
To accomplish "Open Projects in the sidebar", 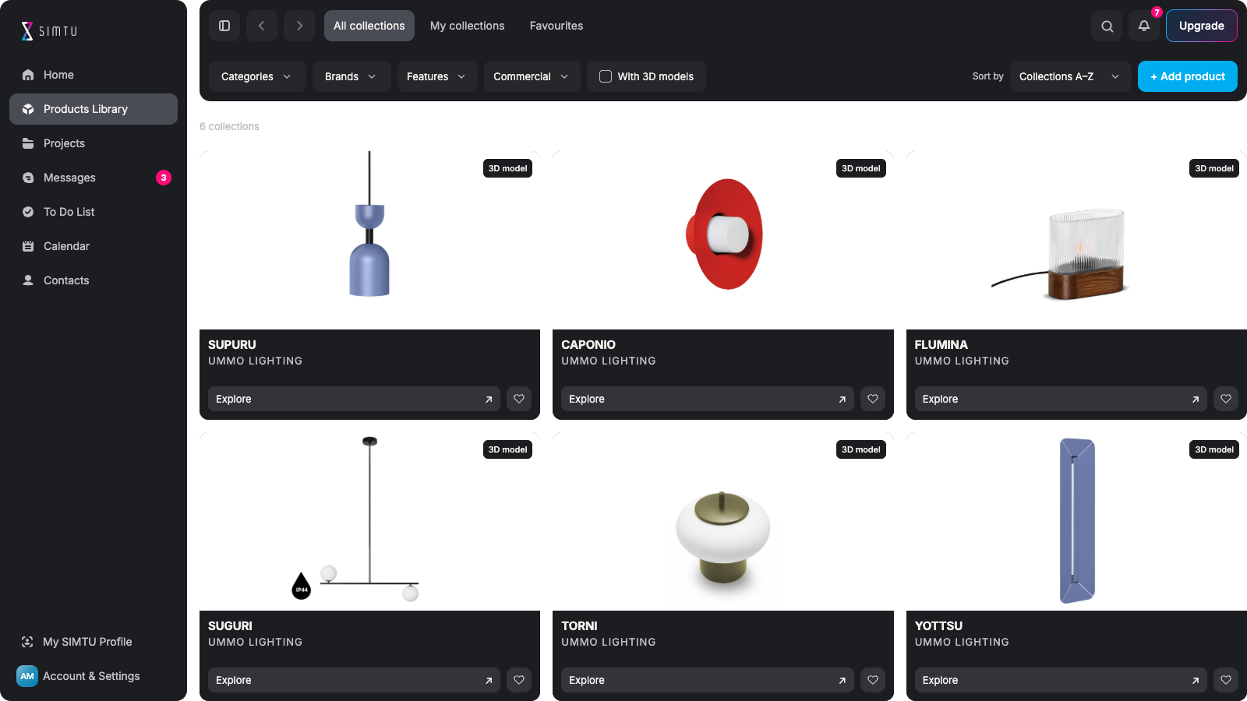I will (x=94, y=143).
